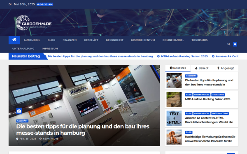Click TEXT to HTML thumbnail
Screen dimensions: 247x154
[x=174, y=118]
